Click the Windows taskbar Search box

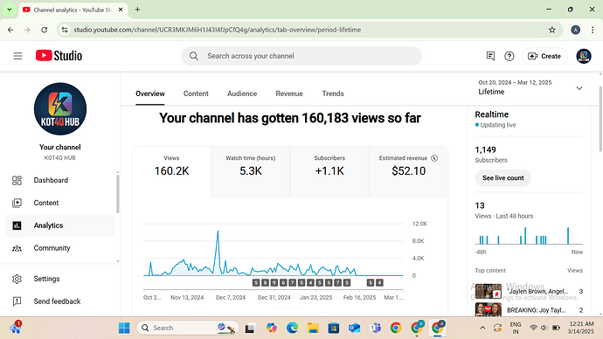[188, 328]
